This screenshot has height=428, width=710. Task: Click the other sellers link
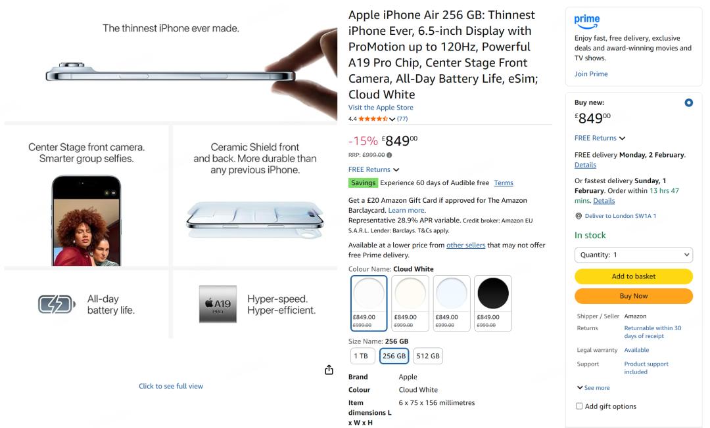[465, 245]
